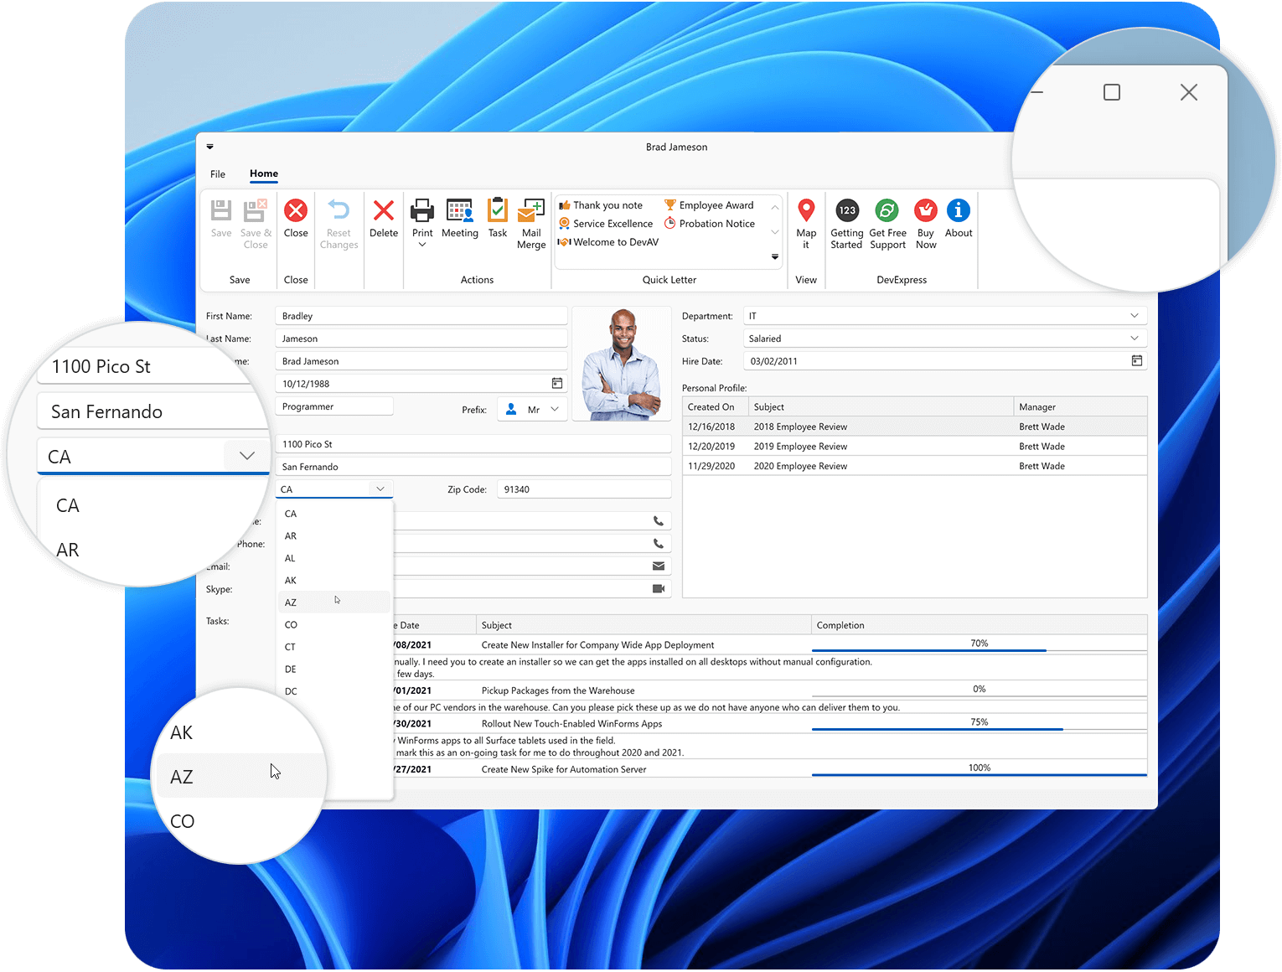Click Reset Changes in the ribbon

pyautogui.click(x=339, y=223)
